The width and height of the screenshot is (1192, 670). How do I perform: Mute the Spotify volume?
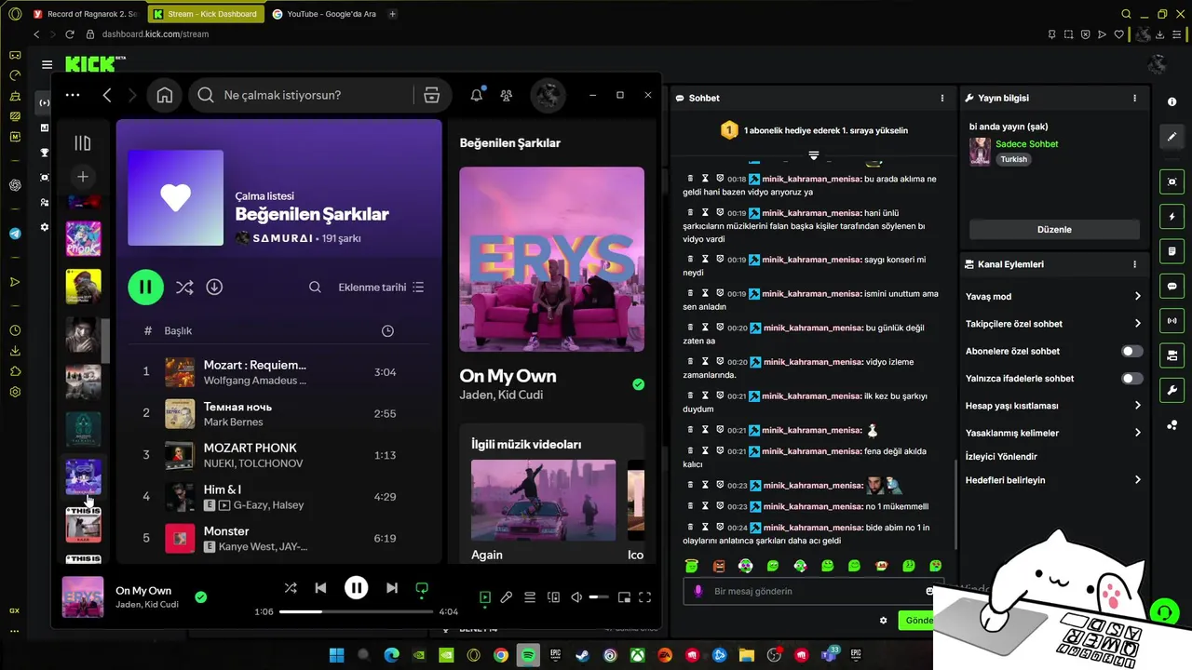point(576,597)
